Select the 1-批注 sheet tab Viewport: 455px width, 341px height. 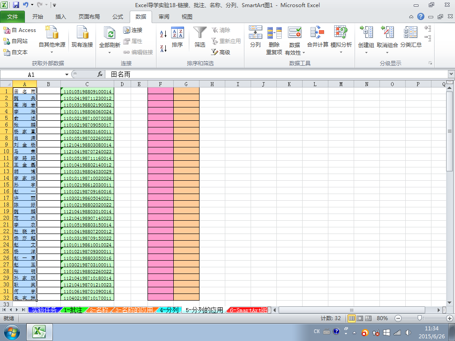click(x=73, y=310)
